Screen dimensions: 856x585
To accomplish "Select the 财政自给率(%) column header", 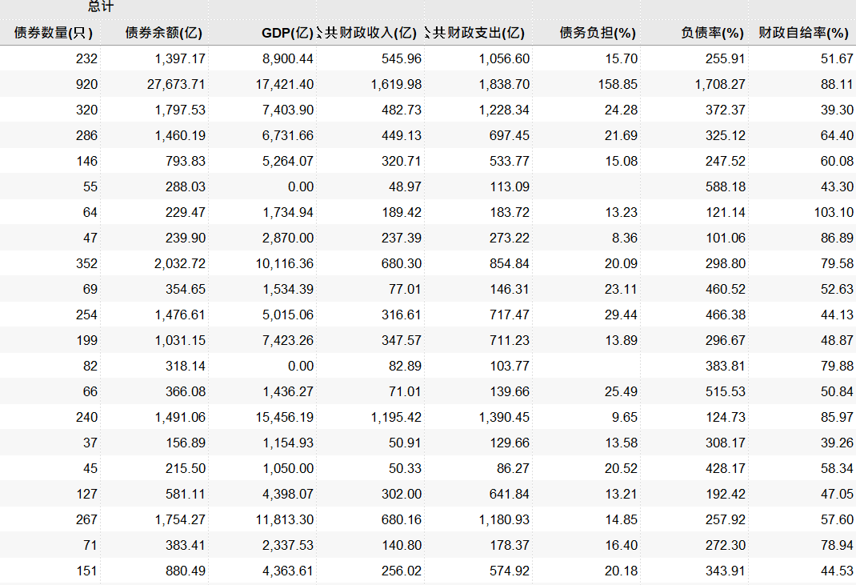I will (x=803, y=33).
